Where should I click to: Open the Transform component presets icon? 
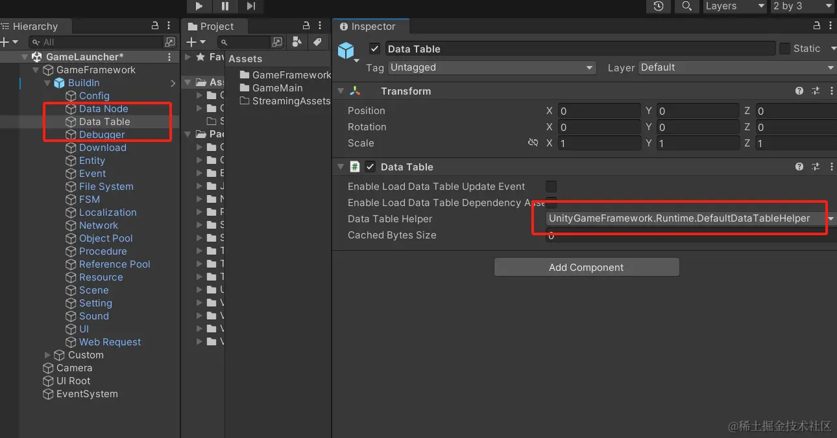tap(816, 91)
